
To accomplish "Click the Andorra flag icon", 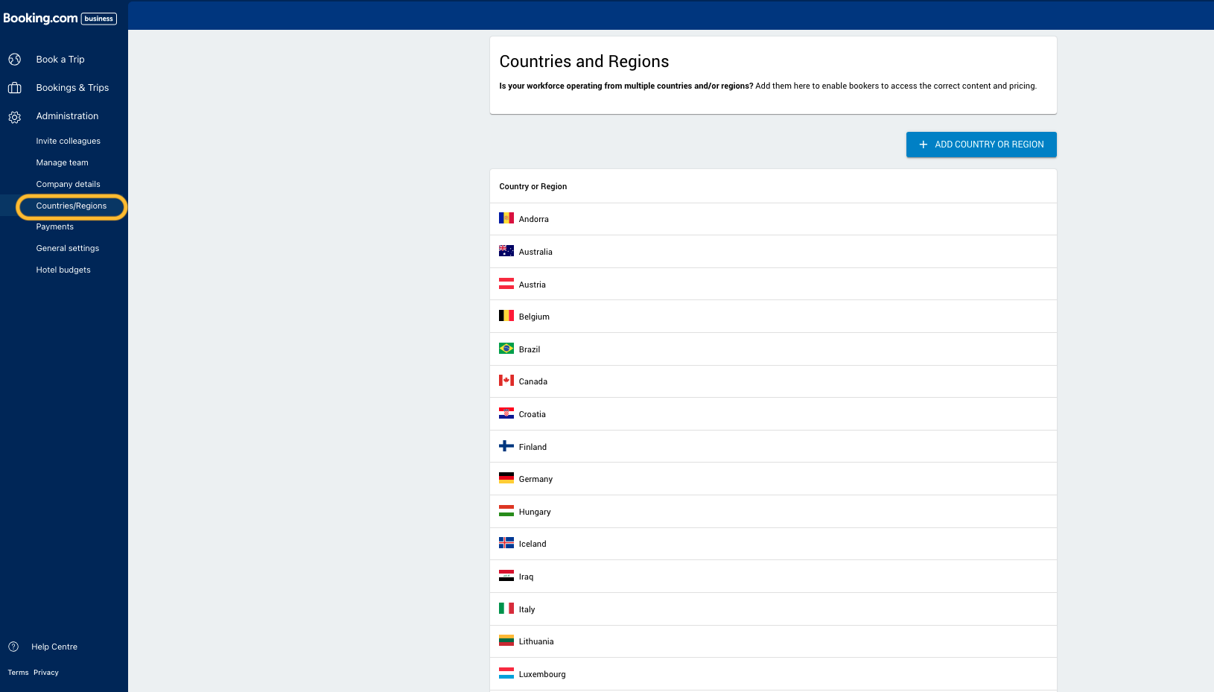I will [x=506, y=218].
